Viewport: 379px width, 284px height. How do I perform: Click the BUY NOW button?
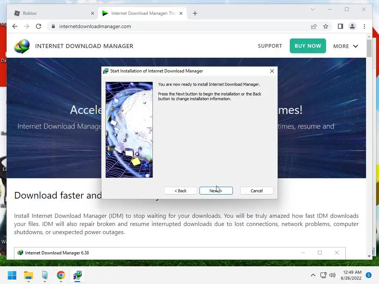pyautogui.click(x=308, y=46)
